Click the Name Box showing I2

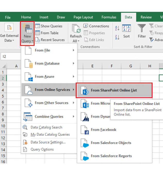(x=11, y=56)
